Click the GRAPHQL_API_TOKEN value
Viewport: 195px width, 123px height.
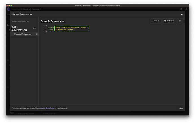pos(64,30)
